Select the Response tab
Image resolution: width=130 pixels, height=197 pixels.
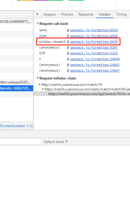point(86,14)
